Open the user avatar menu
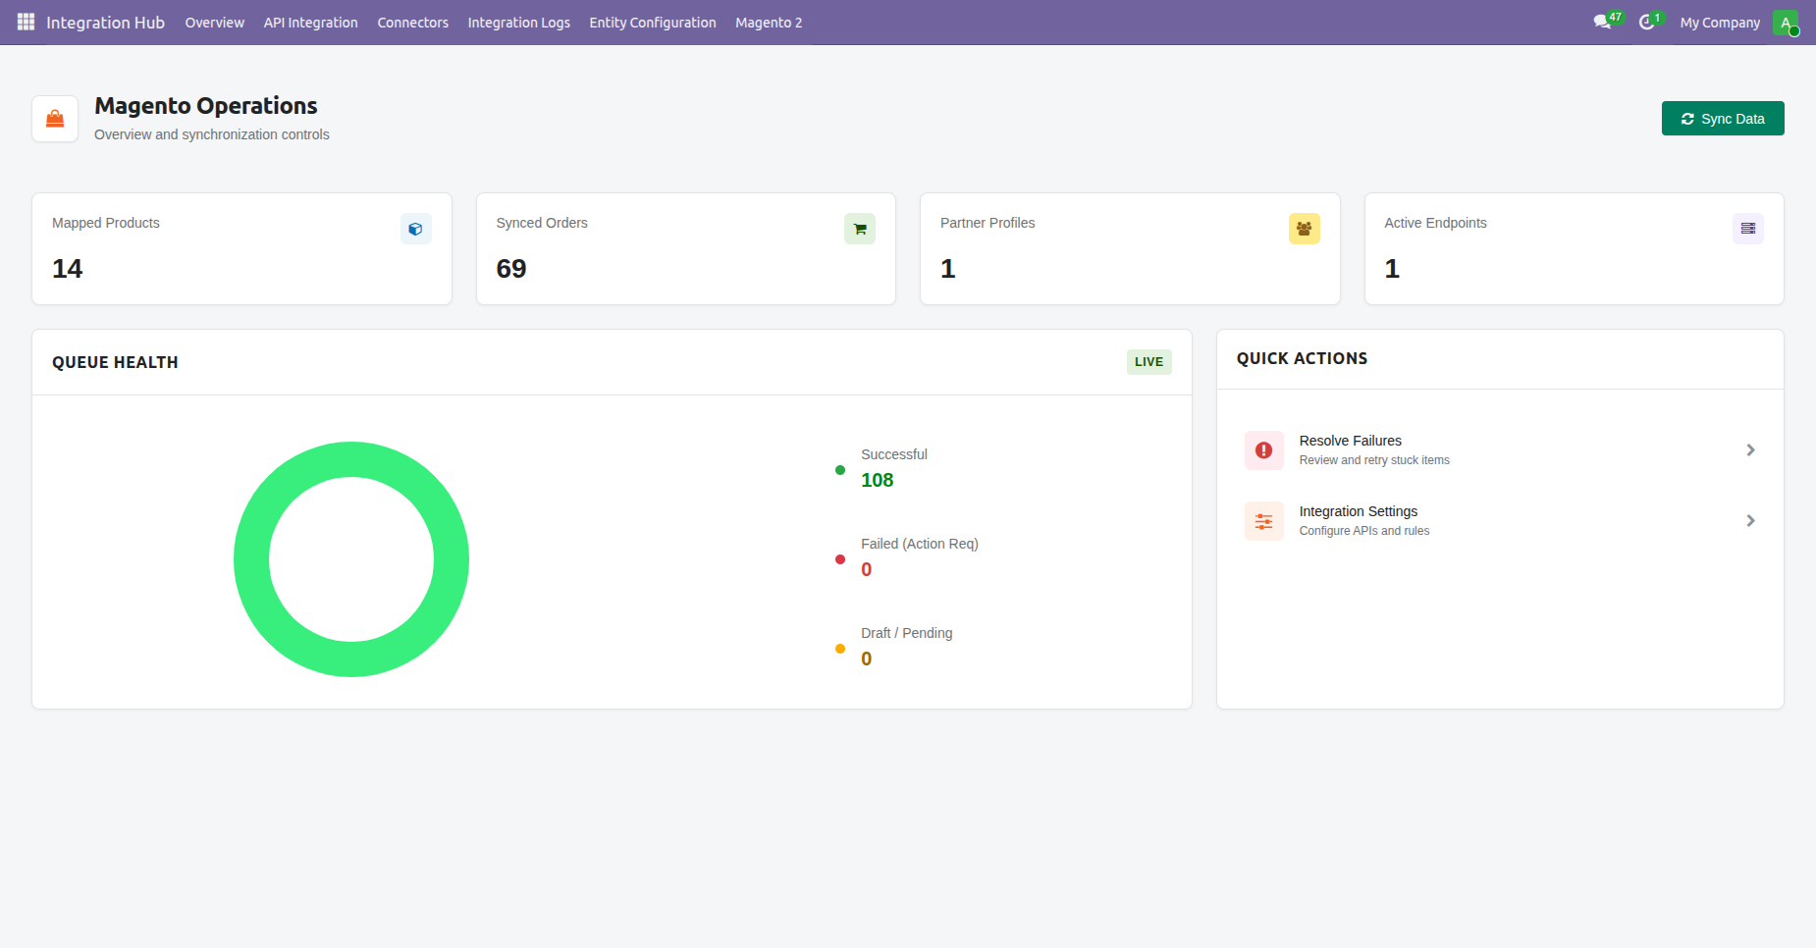The image size is (1816, 948). point(1786,23)
